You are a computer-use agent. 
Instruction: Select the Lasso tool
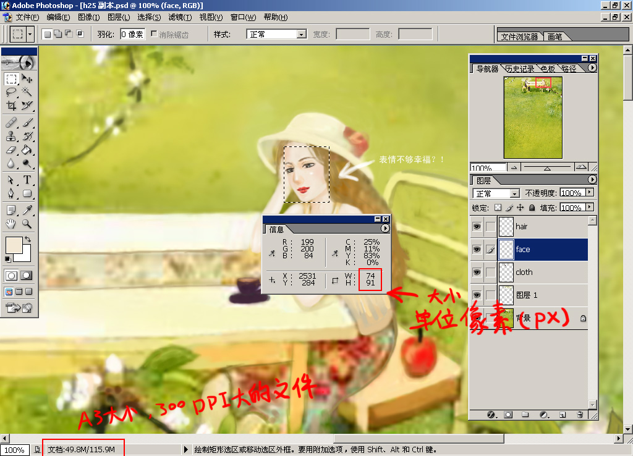(x=11, y=93)
